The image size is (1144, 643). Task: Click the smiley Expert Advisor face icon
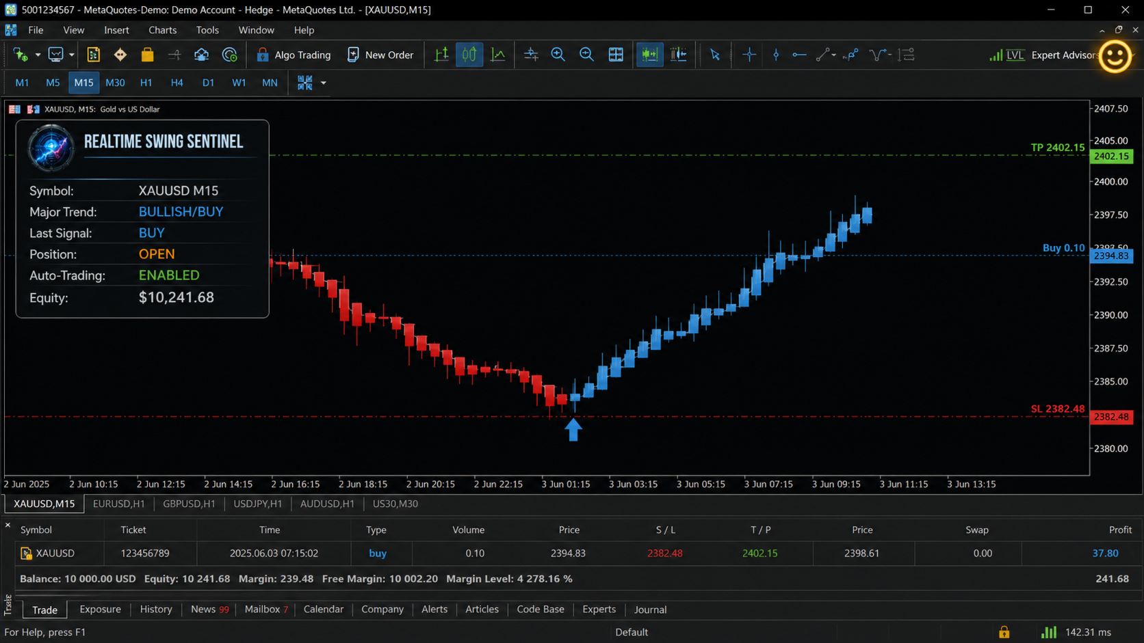[1115, 56]
